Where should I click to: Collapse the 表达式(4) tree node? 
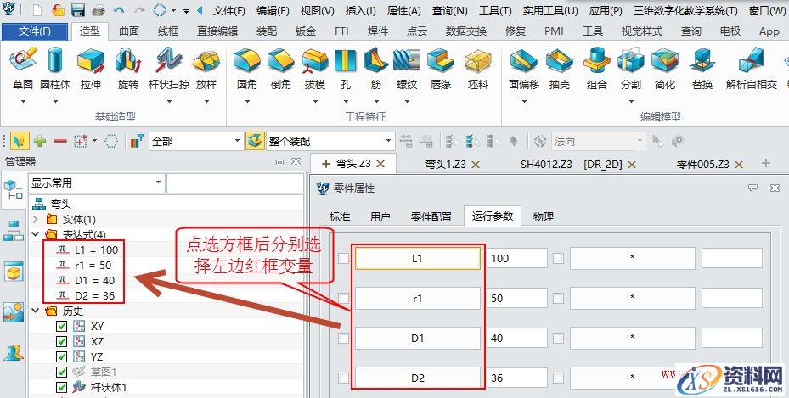pyautogui.click(x=35, y=234)
